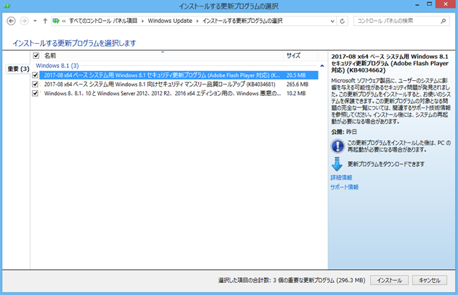Click インストールする更新プログラムの選択 breadcrumb
The width and height of the screenshot is (458, 295).
[x=243, y=21]
